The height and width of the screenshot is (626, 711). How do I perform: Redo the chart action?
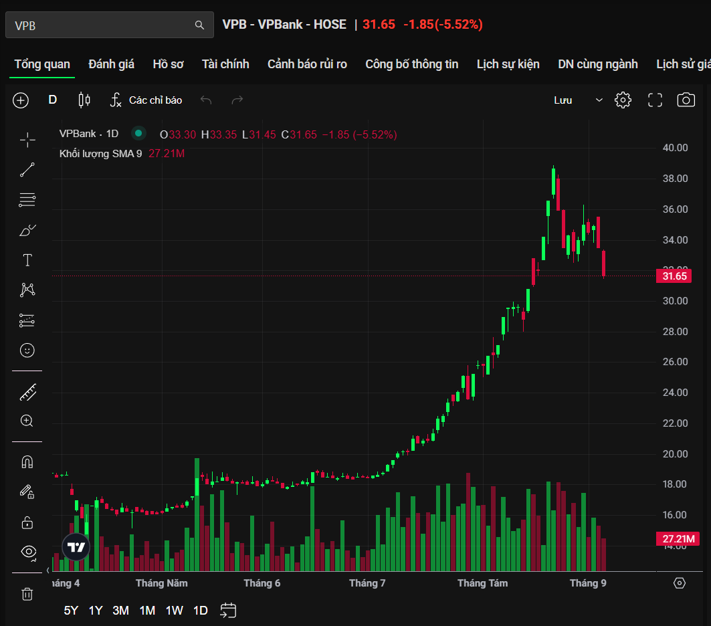click(x=237, y=100)
